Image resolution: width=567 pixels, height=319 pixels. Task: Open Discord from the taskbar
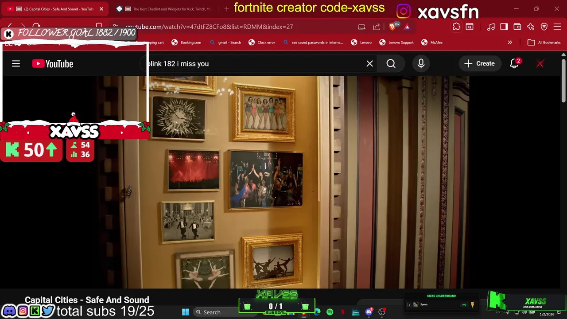(369, 312)
